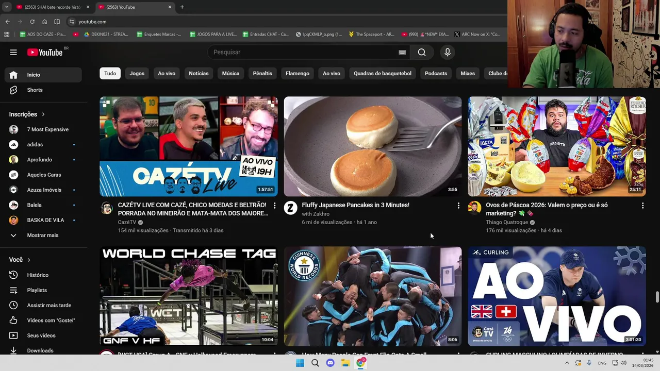The height and width of the screenshot is (371, 660).
Task: Open World Chase Tag video thumbnail
Action: 189,296
